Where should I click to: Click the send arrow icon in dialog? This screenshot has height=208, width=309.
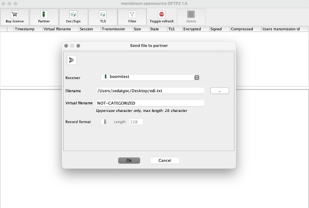point(72,60)
